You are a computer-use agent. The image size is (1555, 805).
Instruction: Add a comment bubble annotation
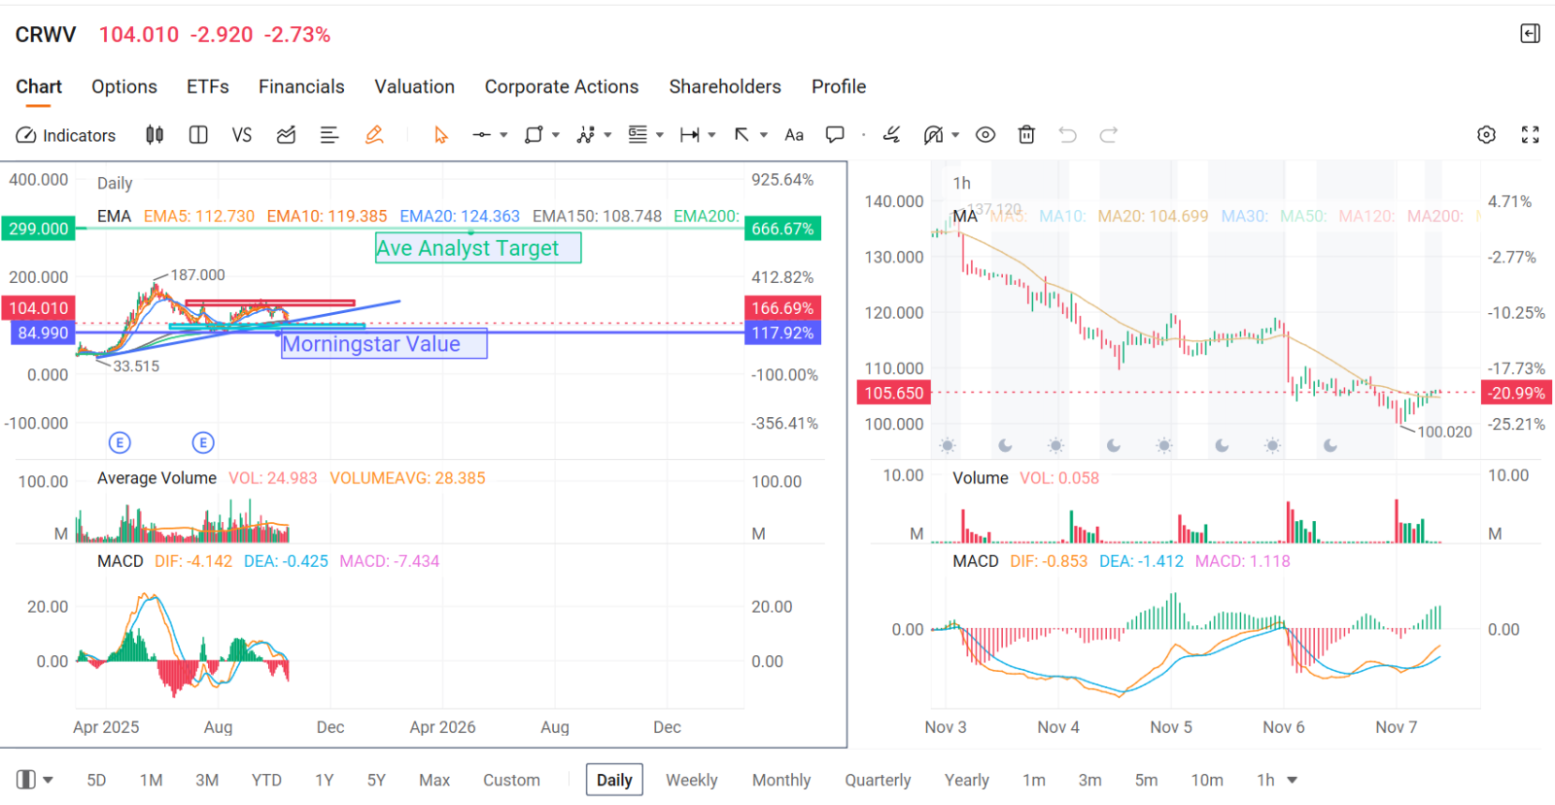point(835,135)
